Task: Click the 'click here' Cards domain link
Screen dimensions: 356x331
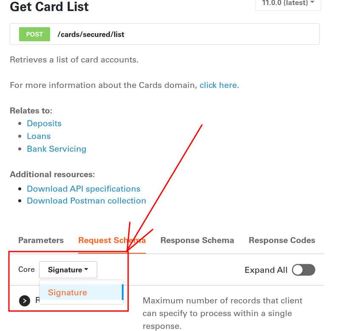Action: [x=218, y=85]
